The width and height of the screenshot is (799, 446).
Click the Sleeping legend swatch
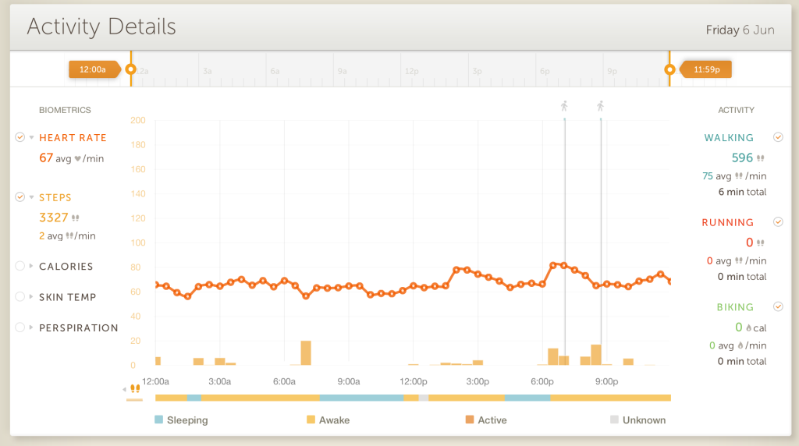[x=158, y=419]
